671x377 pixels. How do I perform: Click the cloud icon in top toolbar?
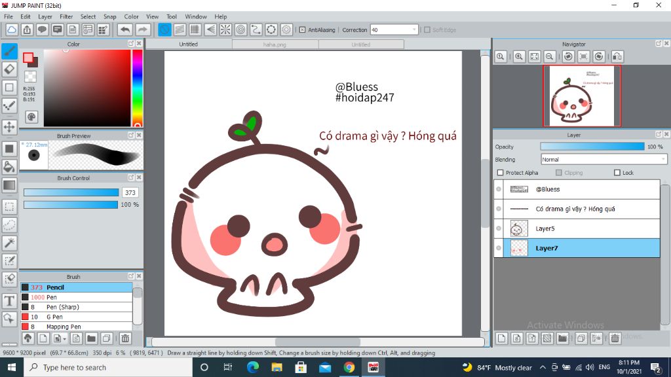point(12,29)
